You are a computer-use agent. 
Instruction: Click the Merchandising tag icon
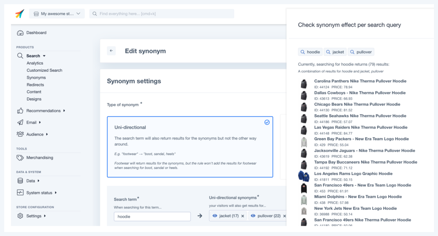(20, 158)
